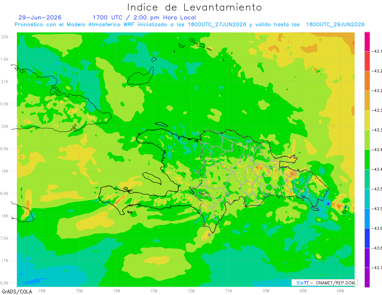This screenshot has width=382, height=295.
Task: Click the legend value "-43.7"
Action: (377, 268)
